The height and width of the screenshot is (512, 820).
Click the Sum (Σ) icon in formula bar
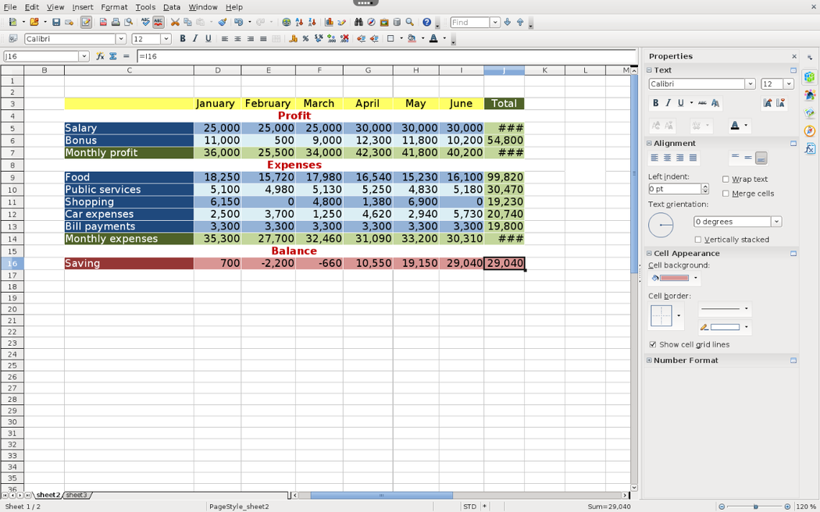pos(113,56)
